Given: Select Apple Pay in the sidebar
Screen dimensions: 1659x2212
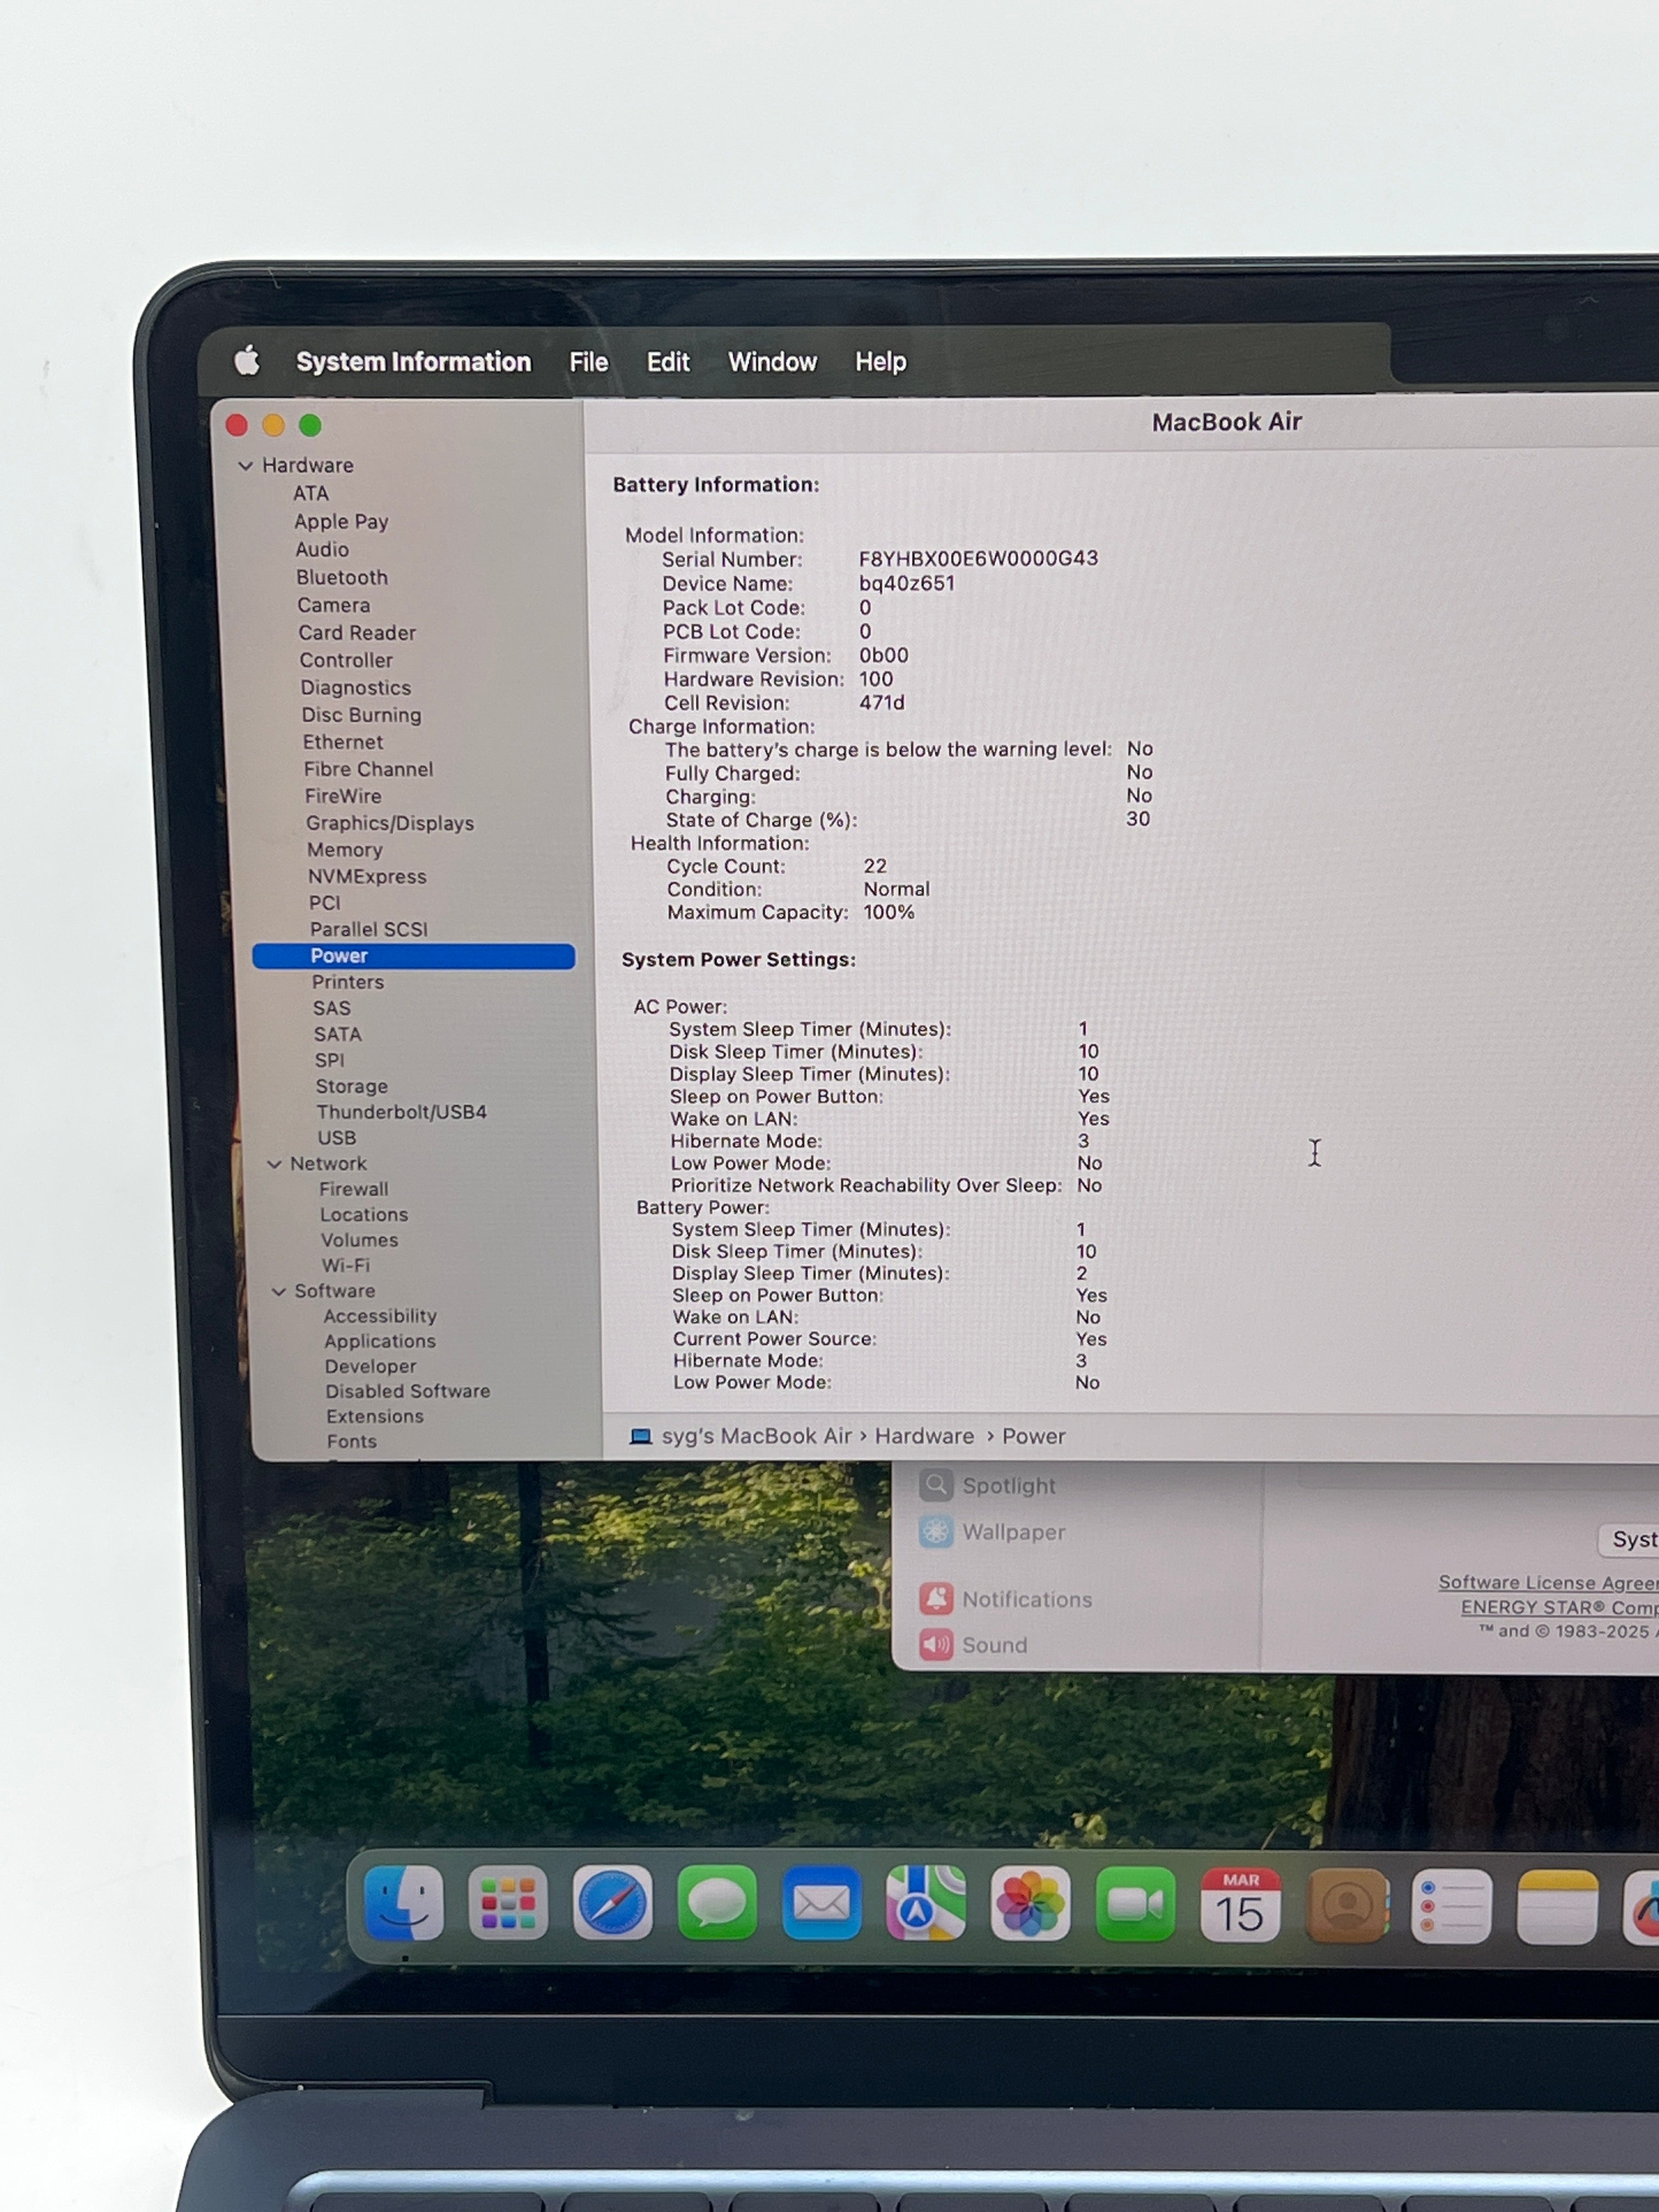Looking at the screenshot, I should [341, 521].
